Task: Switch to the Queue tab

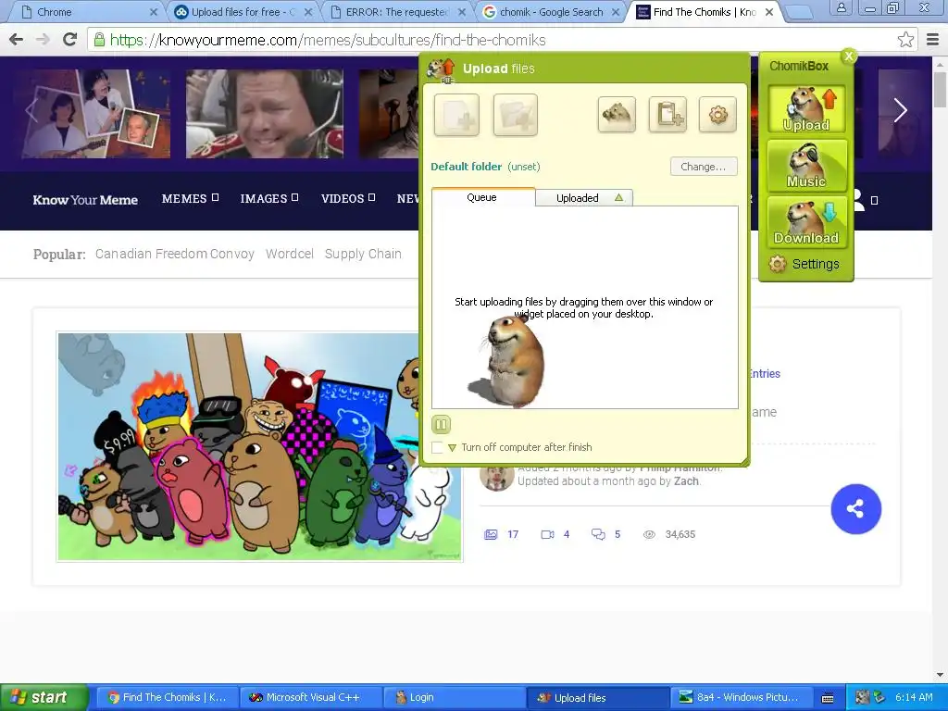Action: pyautogui.click(x=482, y=197)
